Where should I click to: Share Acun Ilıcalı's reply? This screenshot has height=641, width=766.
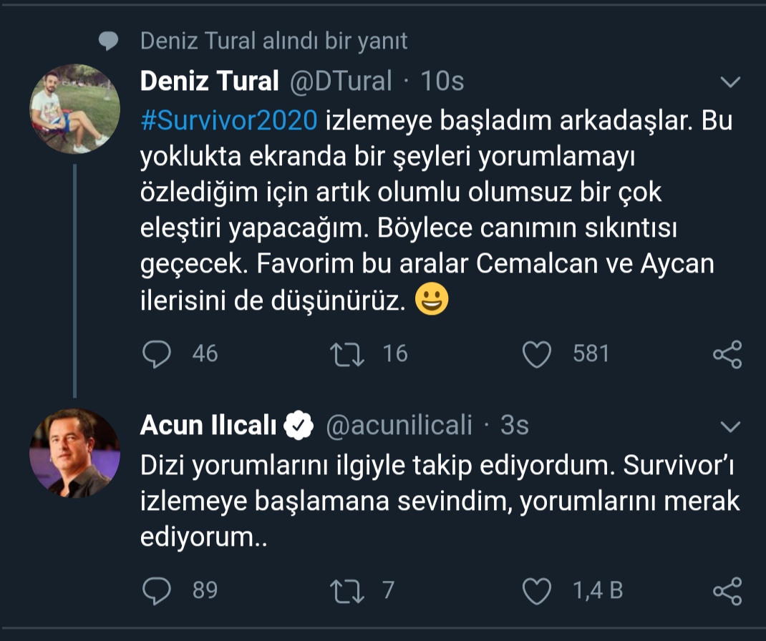coord(727,591)
